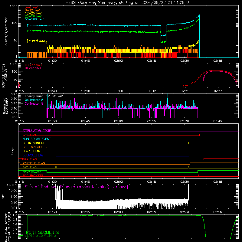Click the 02:45 tick label under the particle rates panel
Image resolution: width=242 pixels, height=242 pixels.
(x=218, y=91)
